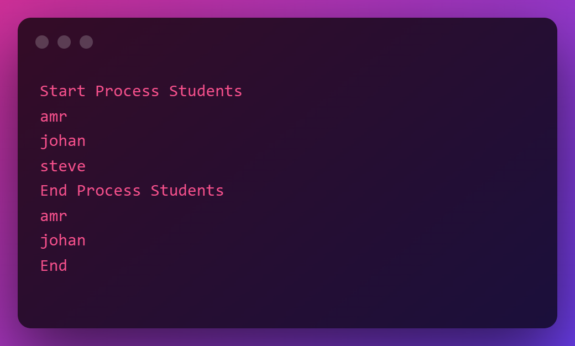
Task: Select the word Start in first line
Action: pyautogui.click(x=62, y=91)
